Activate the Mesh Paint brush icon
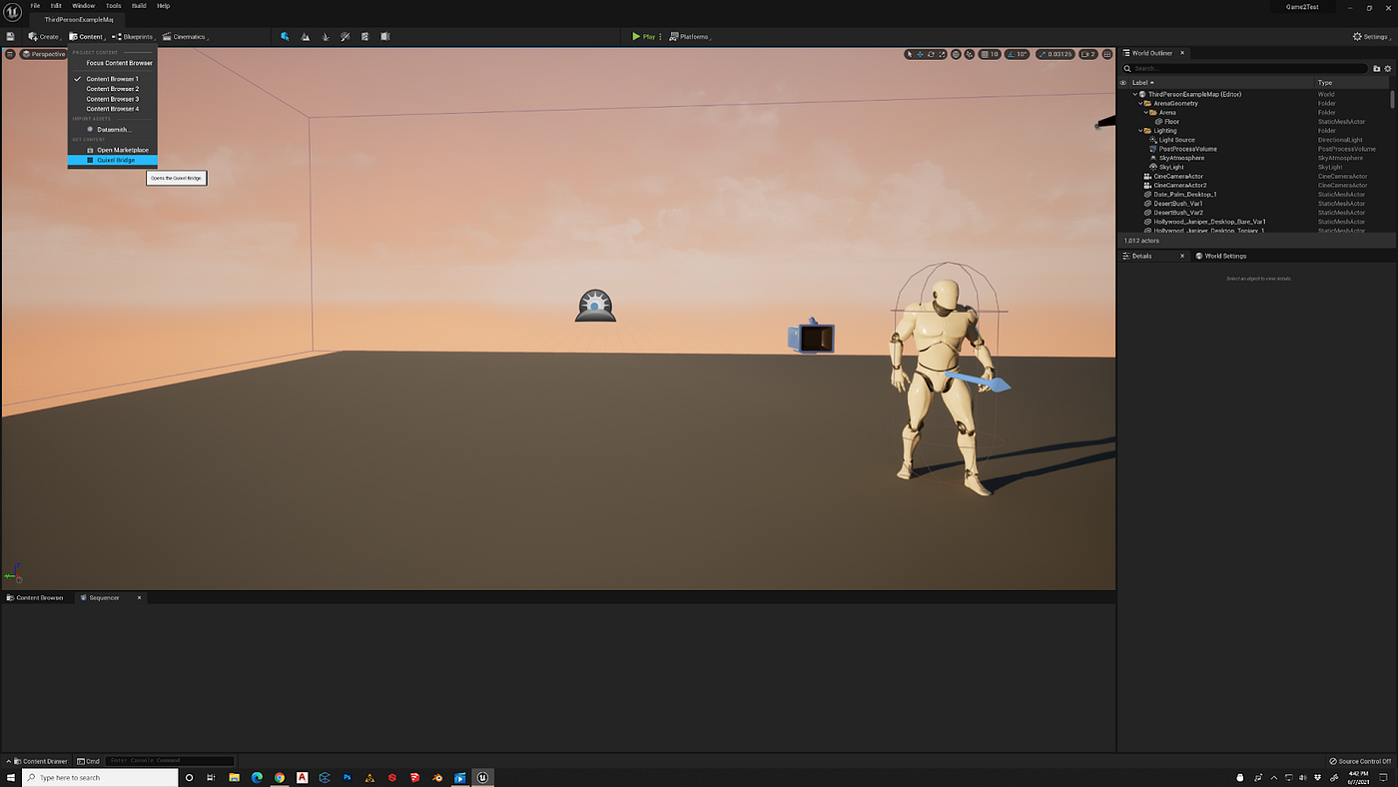This screenshot has height=787, width=1398. [346, 37]
